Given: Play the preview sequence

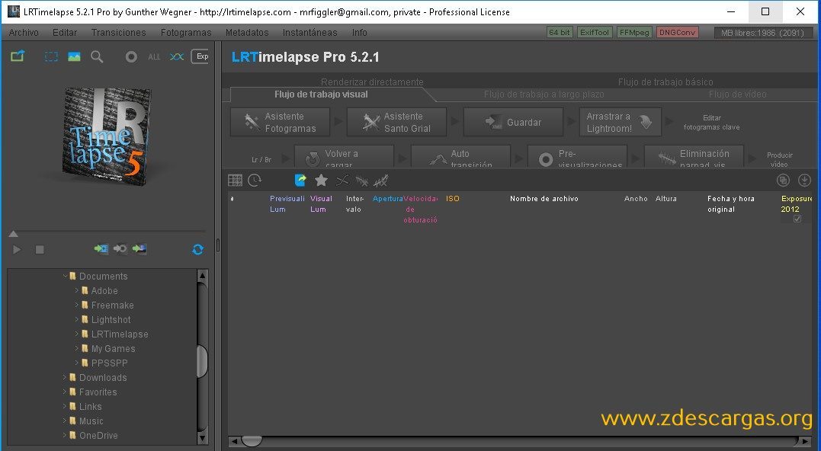Looking at the screenshot, I should click(17, 250).
